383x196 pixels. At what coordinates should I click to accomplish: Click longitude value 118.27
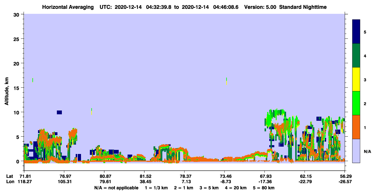point(24,182)
